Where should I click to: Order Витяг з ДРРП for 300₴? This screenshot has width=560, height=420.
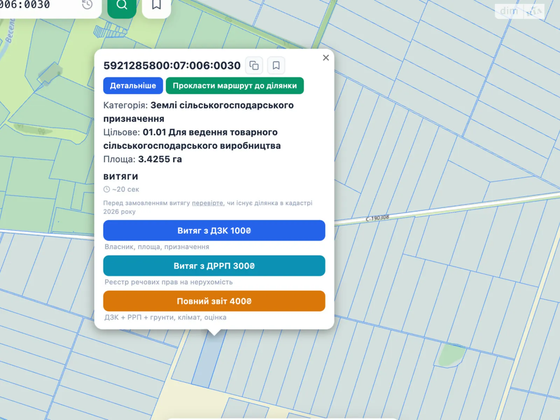214,266
